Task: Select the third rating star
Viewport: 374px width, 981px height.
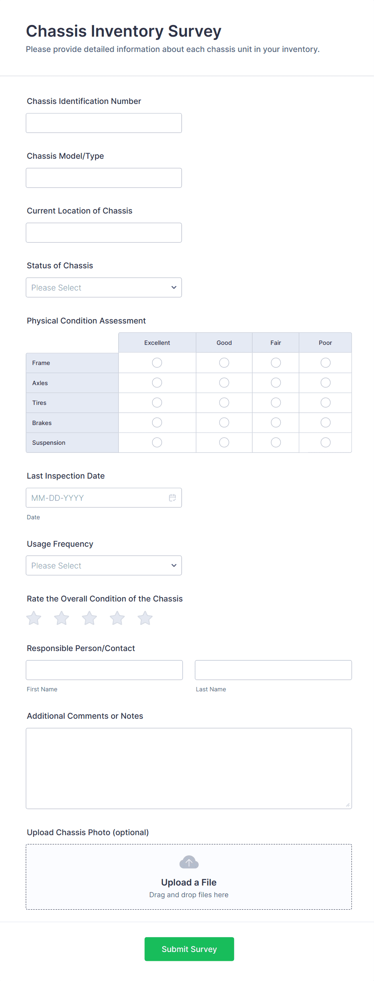Action: 89,618
